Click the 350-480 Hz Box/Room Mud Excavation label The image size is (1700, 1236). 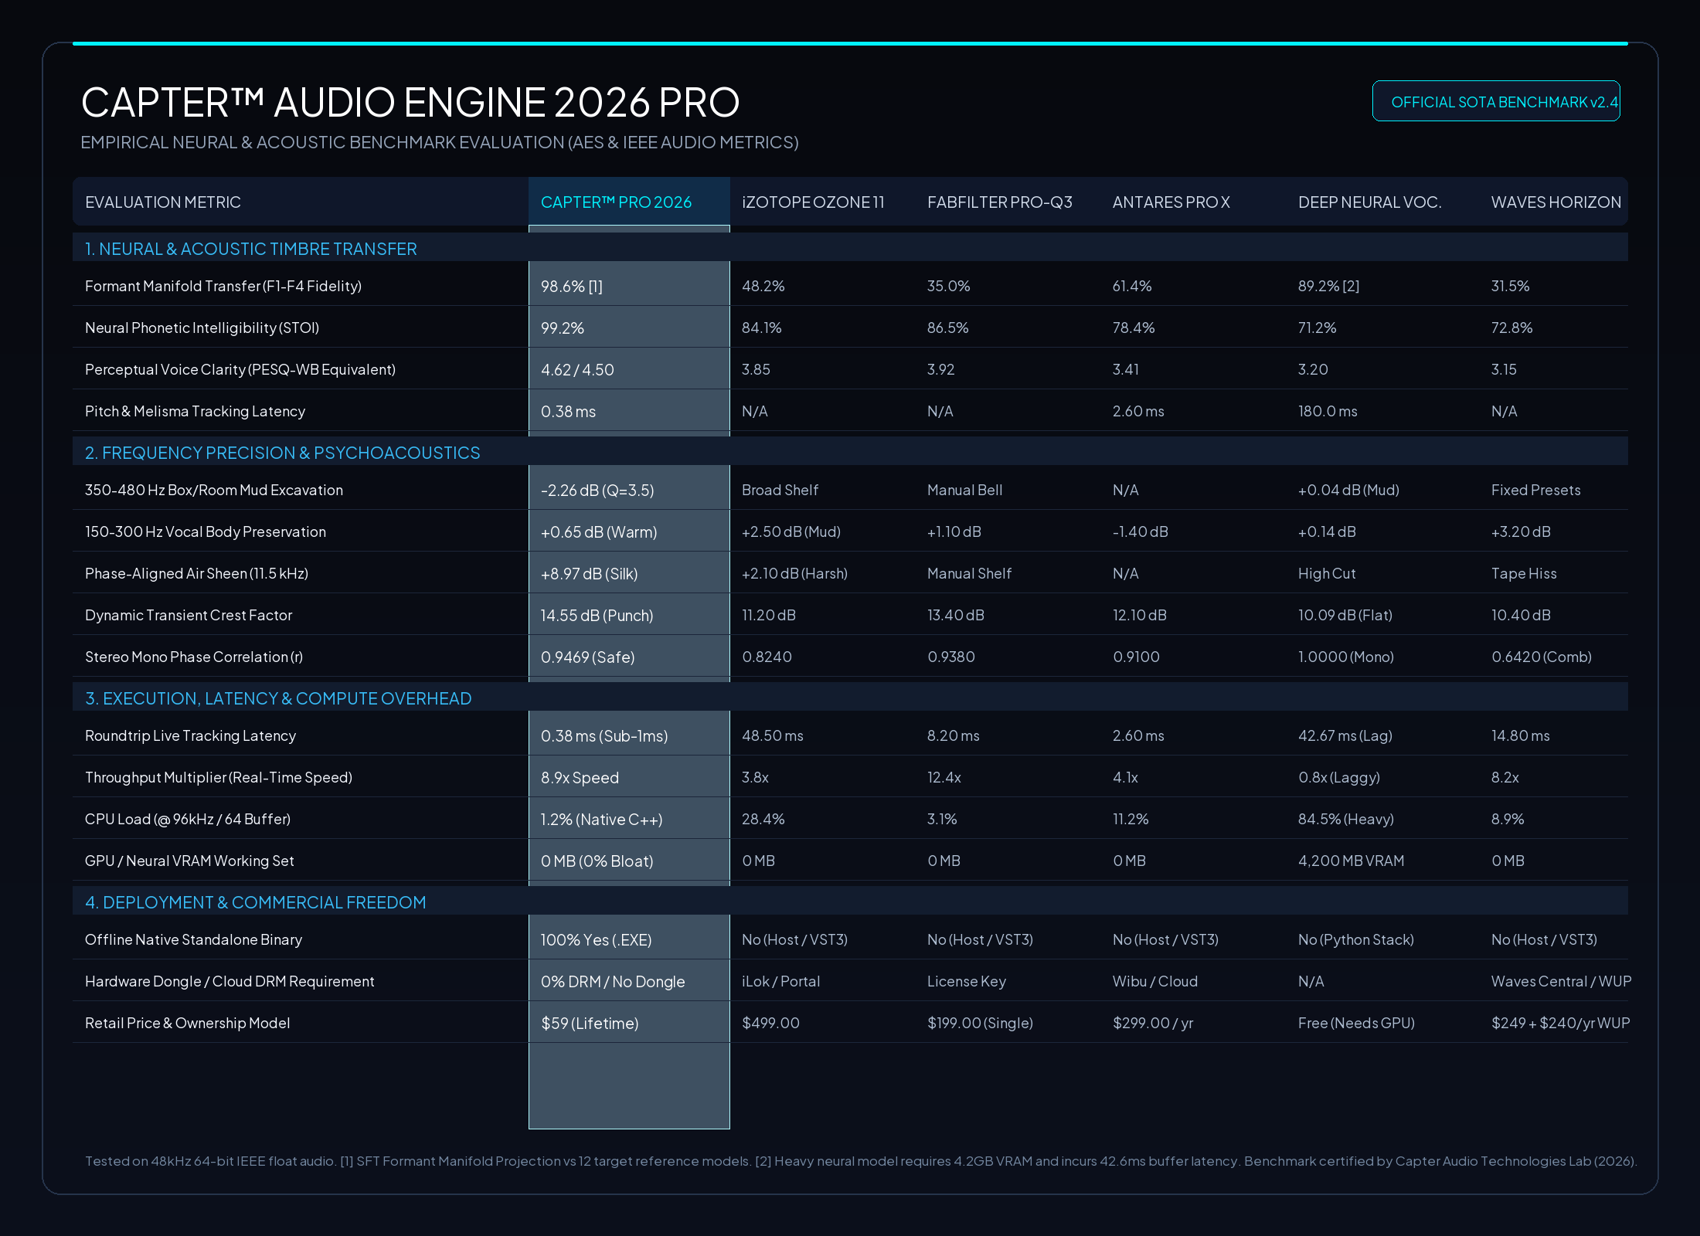[x=214, y=490]
